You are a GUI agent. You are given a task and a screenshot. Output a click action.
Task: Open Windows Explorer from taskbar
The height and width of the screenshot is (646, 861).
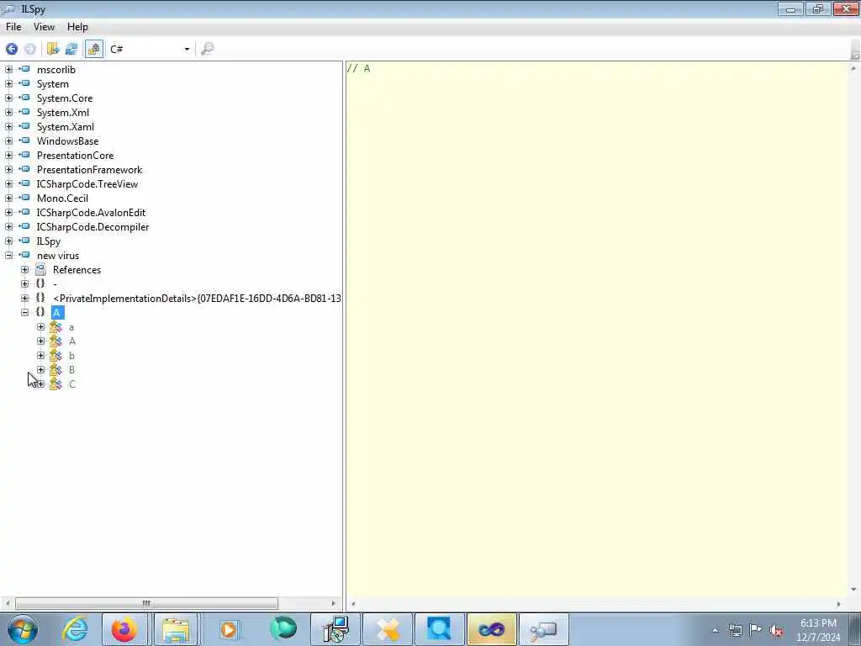tap(176, 629)
